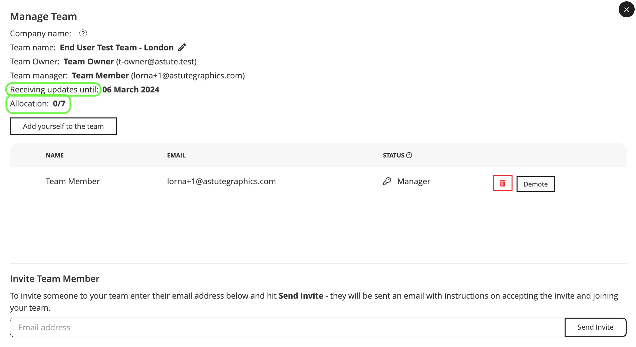
Task: Click the End User Test Team - London name
Action: tap(117, 48)
